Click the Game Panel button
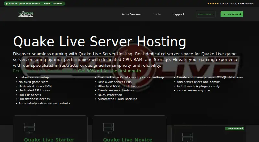 tap(206, 14)
